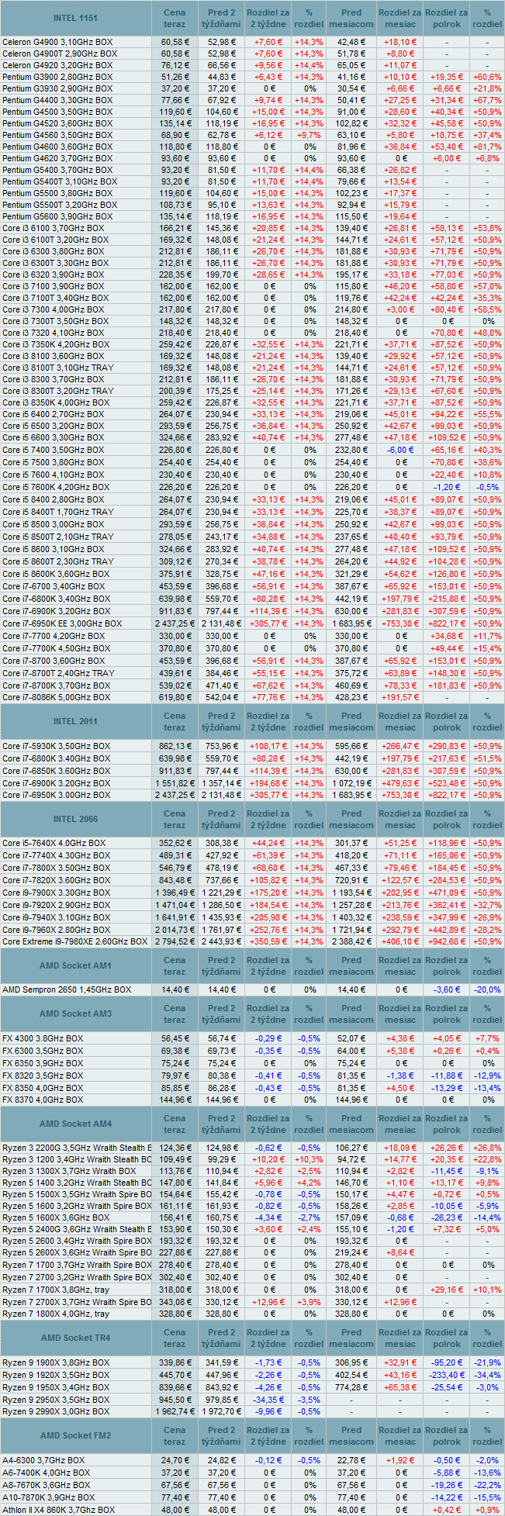The width and height of the screenshot is (505, 1516).
Task: Click the +942,68 € value in i9-7980XE row
Action: 446,941
